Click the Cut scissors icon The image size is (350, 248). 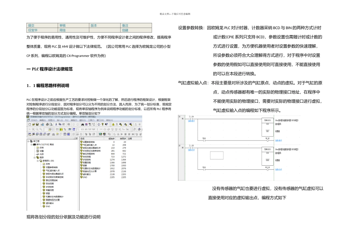[x=56, y=124]
